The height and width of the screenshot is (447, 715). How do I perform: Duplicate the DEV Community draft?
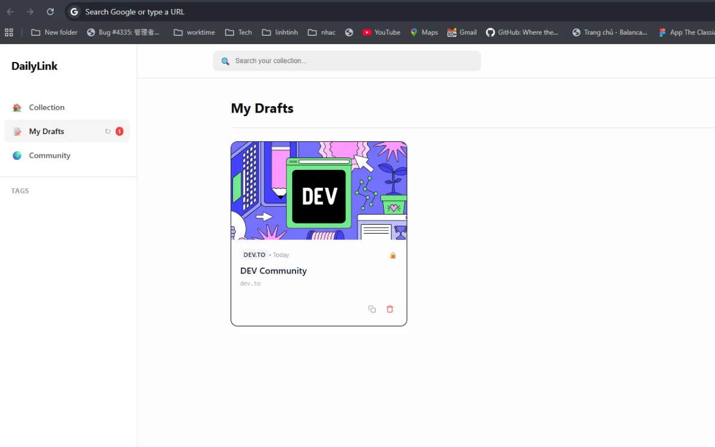(372, 309)
